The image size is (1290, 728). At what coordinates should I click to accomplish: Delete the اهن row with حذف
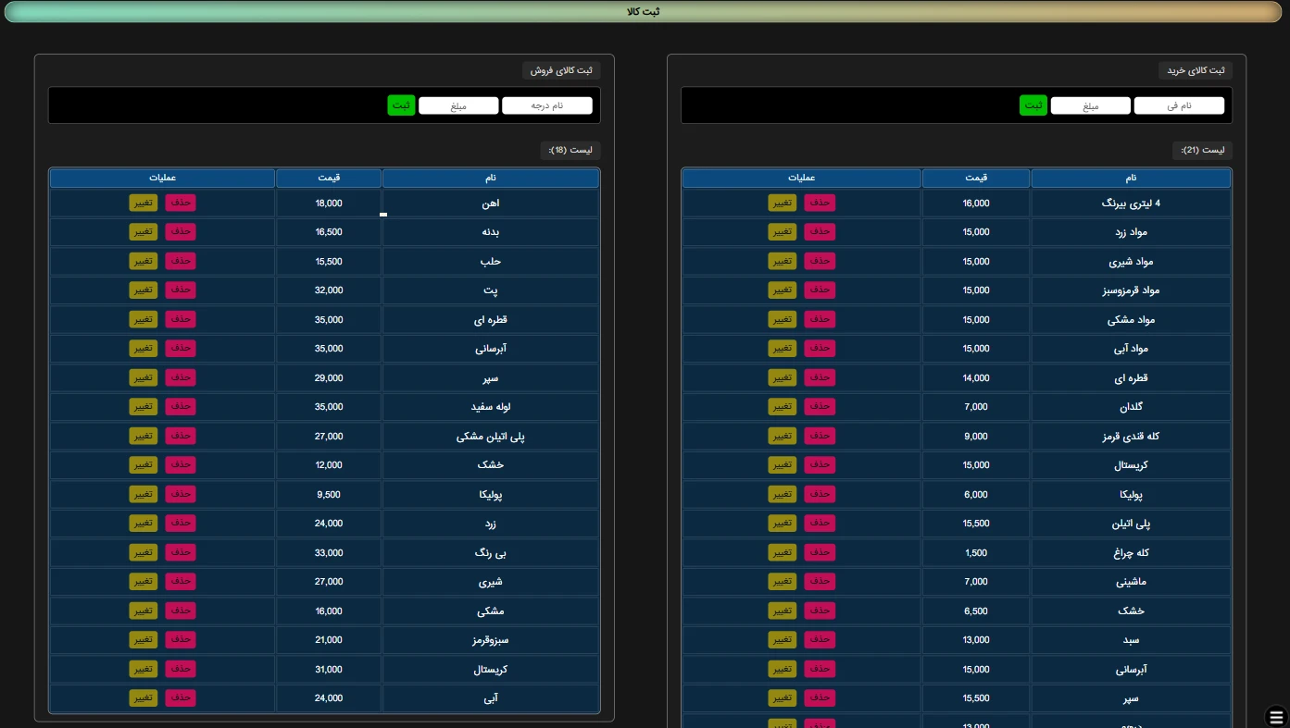[x=181, y=203]
